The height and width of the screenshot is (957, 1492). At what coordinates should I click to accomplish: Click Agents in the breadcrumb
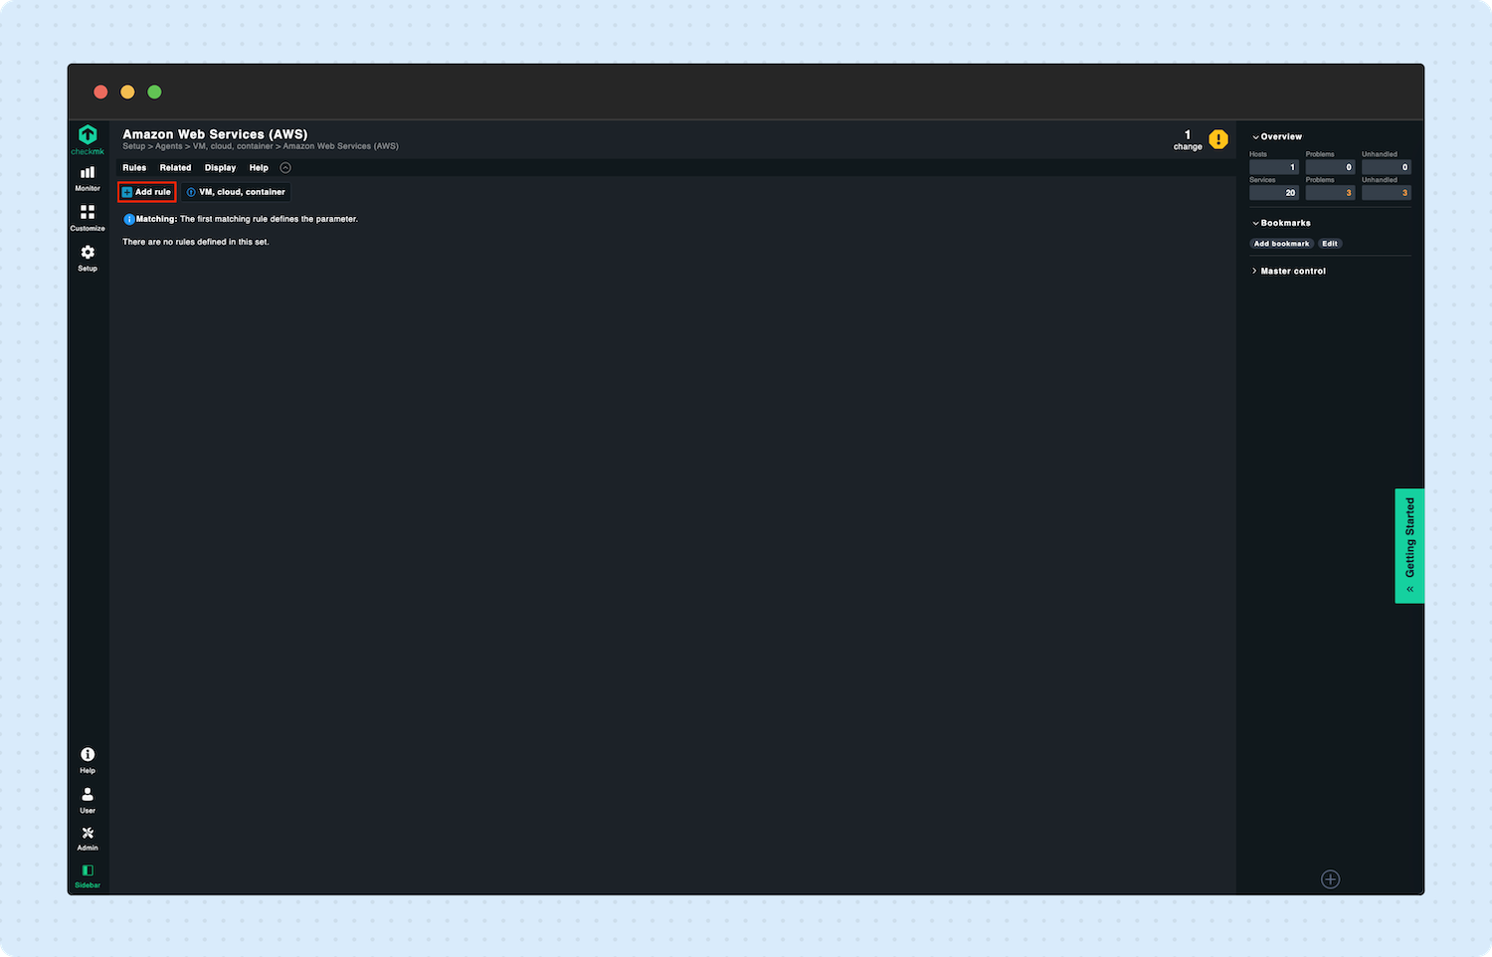169,146
